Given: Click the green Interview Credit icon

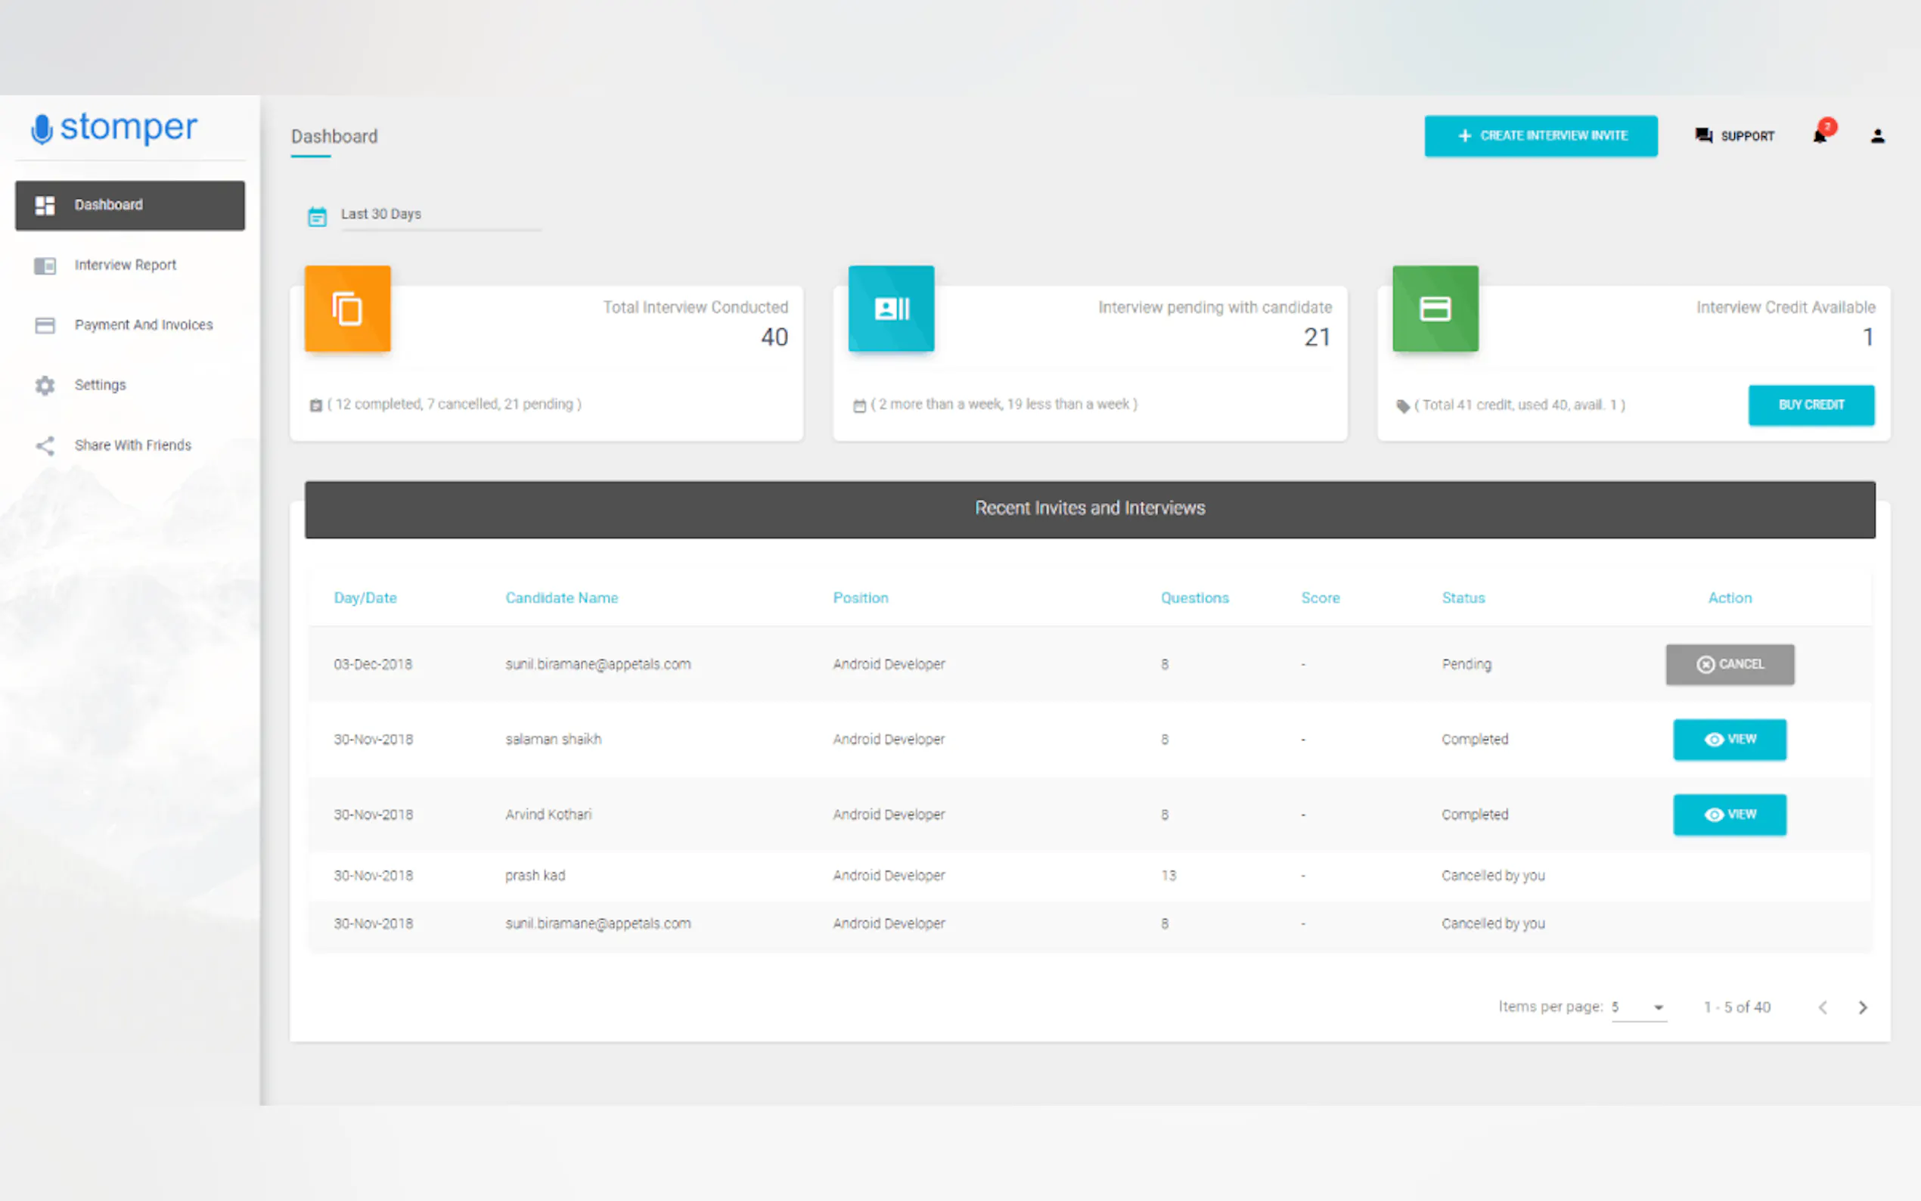Looking at the screenshot, I should coord(1435,309).
